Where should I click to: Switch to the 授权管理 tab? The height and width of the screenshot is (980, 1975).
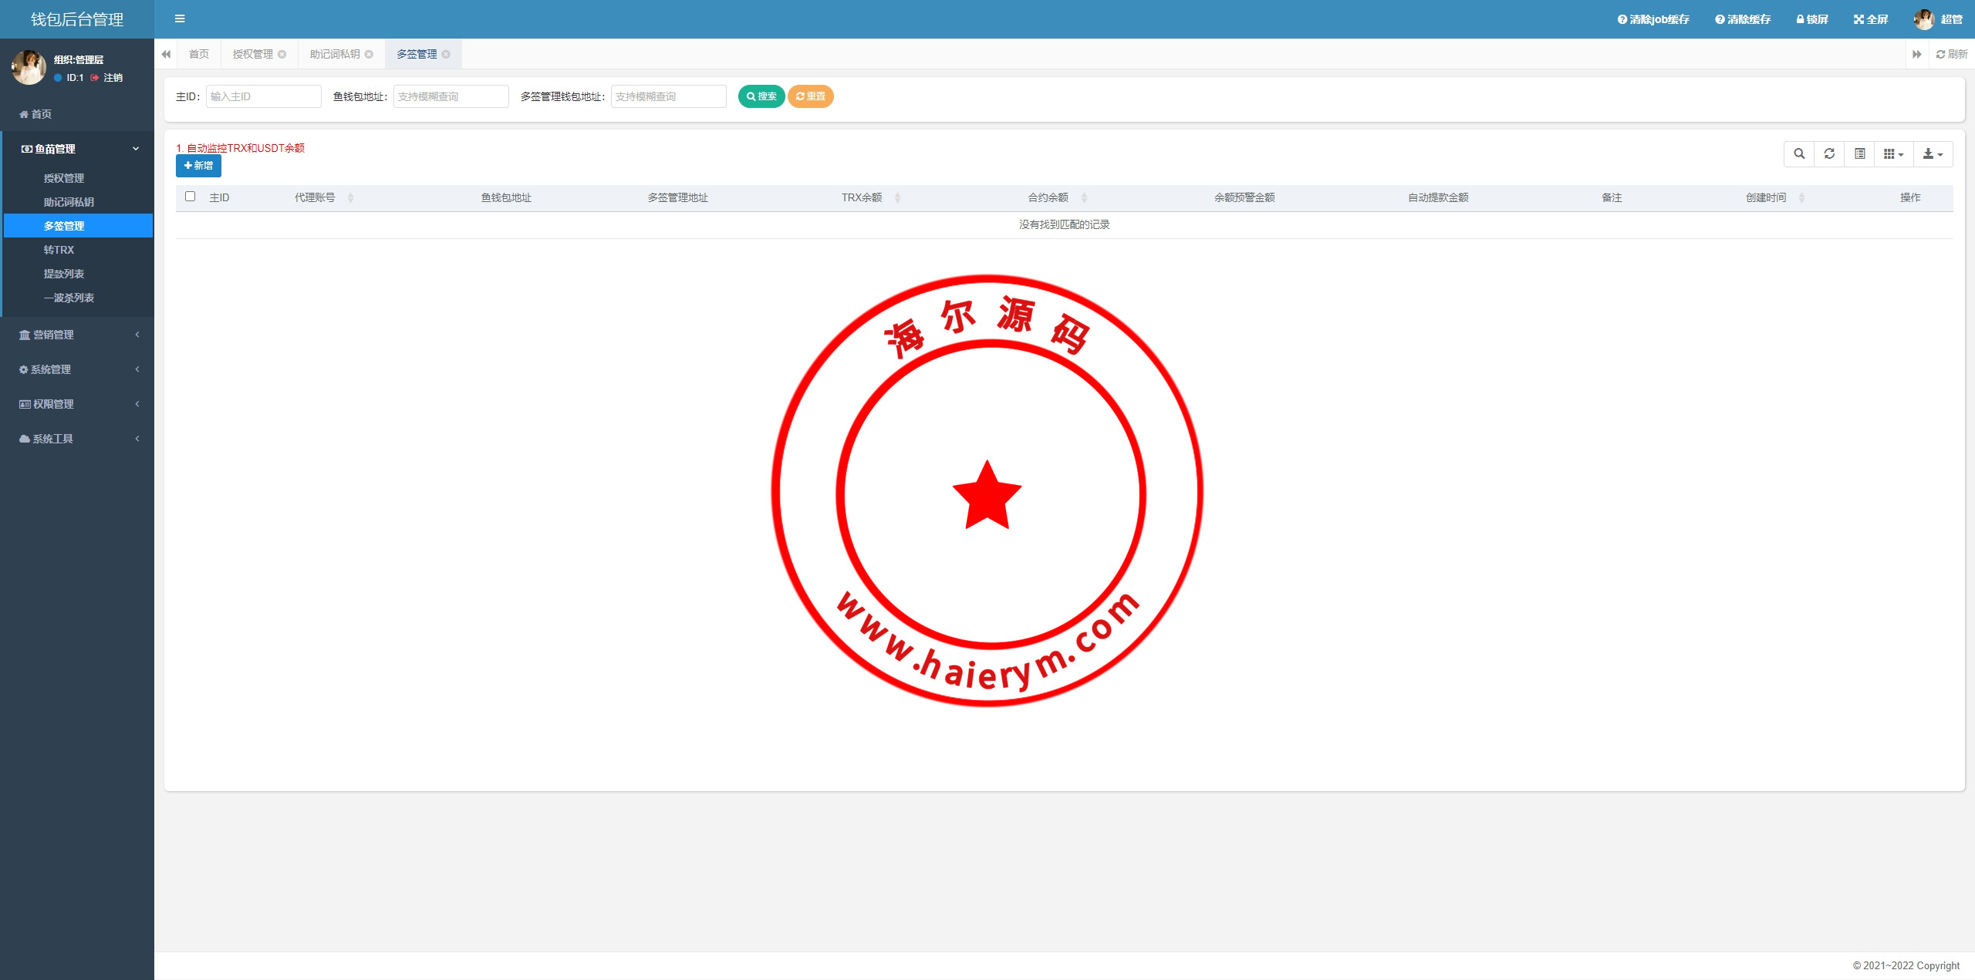pyautogui.click(x=253, y=54)
